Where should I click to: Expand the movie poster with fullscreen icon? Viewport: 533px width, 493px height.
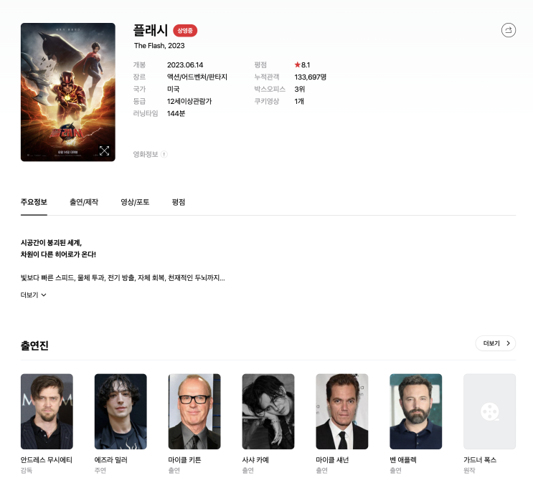104,150
